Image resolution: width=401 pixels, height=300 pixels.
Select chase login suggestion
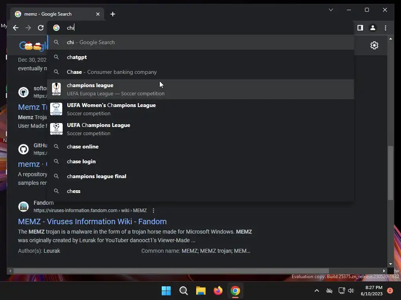tap(200, 161)
